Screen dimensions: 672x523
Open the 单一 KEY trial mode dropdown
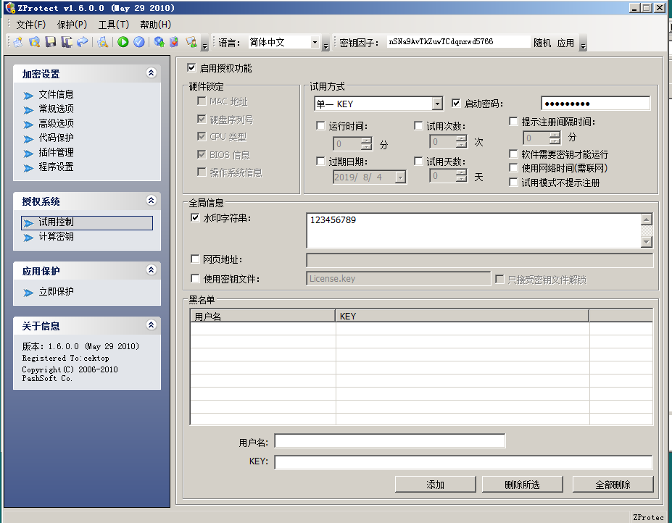tap(437, 103)
